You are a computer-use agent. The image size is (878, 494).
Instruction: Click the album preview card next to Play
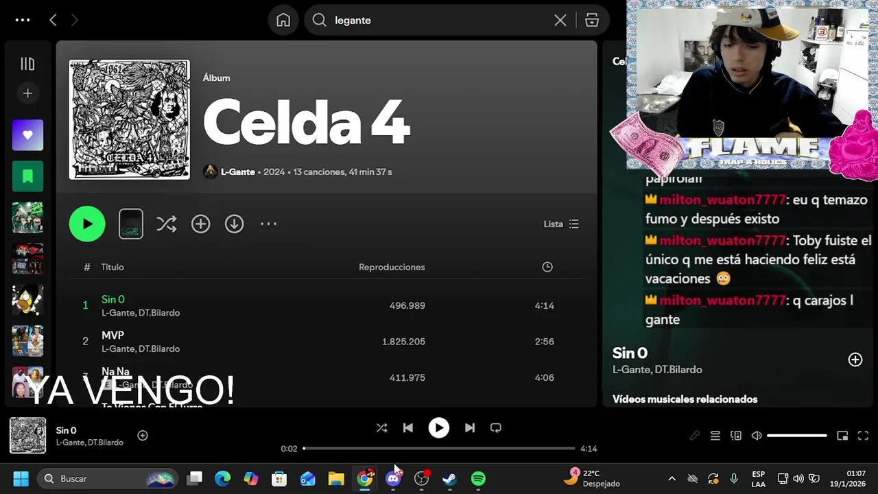coord(131,224)
